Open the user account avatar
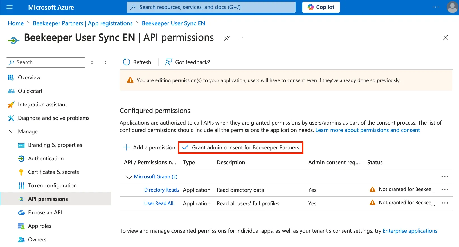The image size is (459, 247). (x=452, y=7)
